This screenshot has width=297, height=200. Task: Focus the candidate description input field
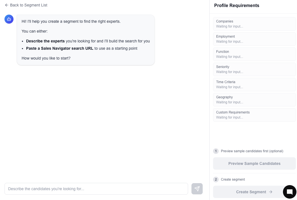coord(96,189)
